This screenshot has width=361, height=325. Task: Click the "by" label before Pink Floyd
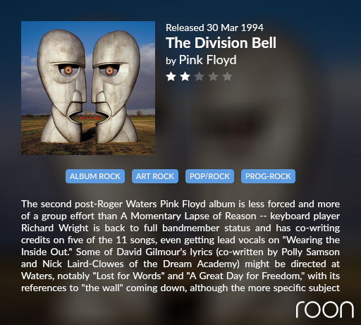(x=171, y=61)
